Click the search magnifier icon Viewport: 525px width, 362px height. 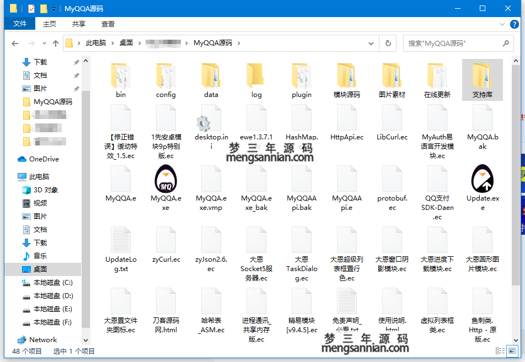click(506, 43)
